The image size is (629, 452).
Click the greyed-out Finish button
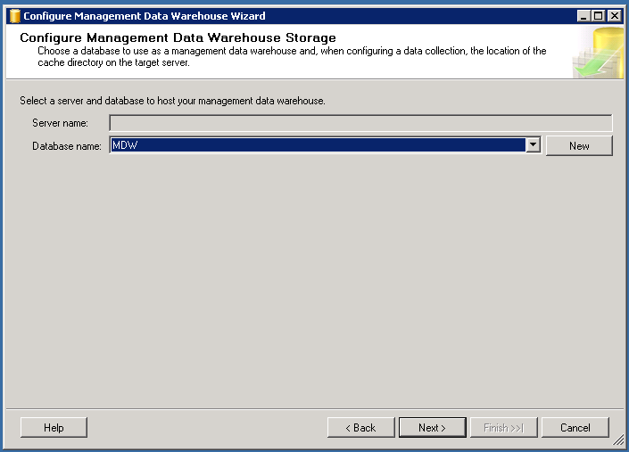[503, 428]
